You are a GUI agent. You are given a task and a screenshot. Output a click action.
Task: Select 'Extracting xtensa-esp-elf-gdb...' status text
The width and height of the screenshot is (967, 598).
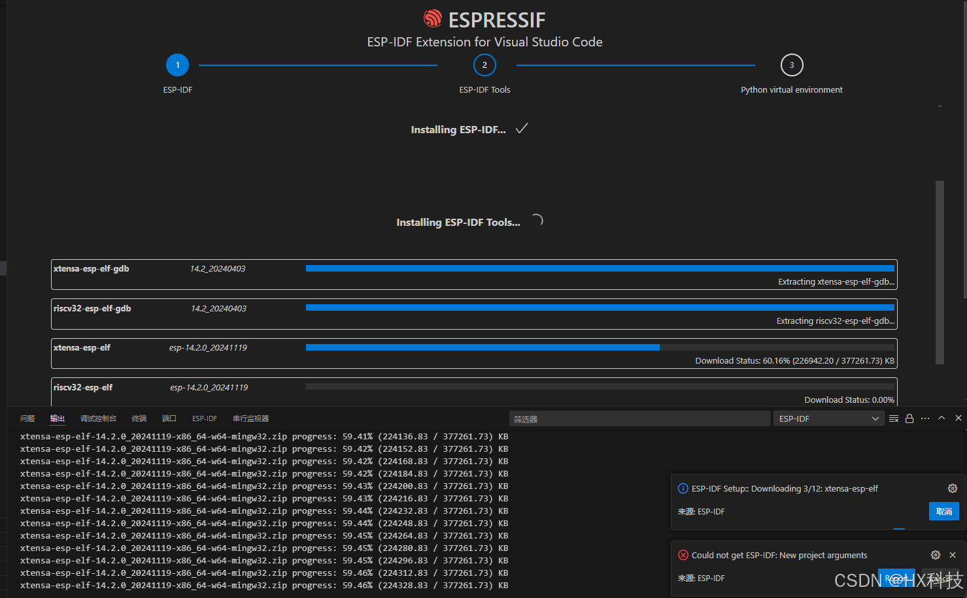coord(836,281)
